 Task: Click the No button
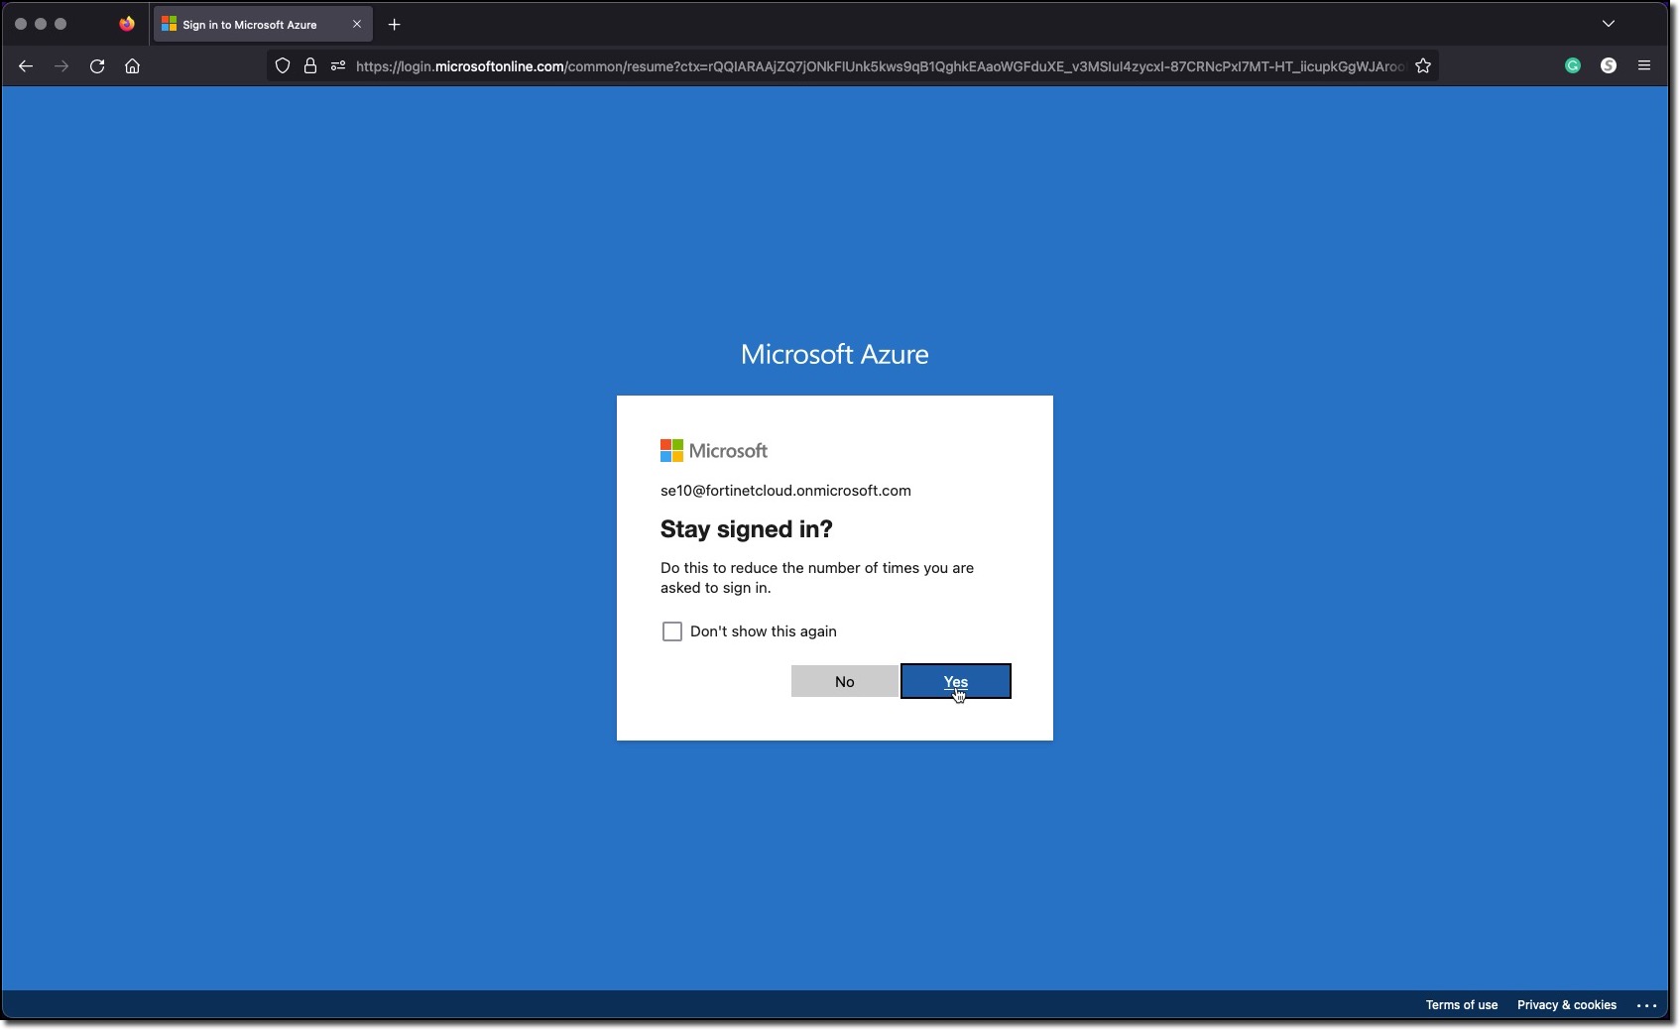coord(844,681)
